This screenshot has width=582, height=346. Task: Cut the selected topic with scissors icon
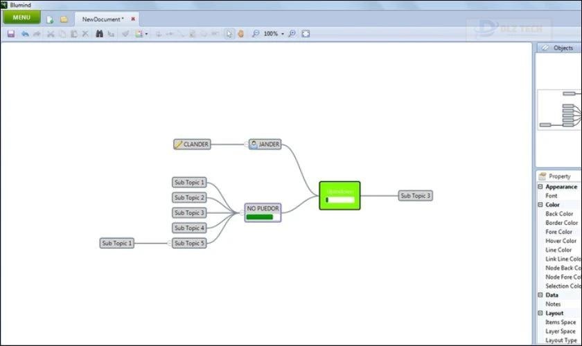(x=51, y=34)
